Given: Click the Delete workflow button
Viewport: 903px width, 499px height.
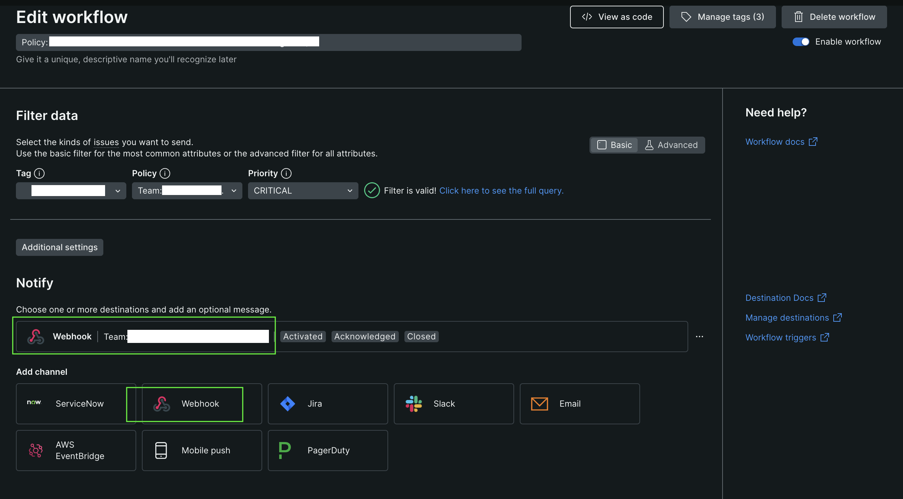Looking at the screenshot, I should click(x=834, y=17).
